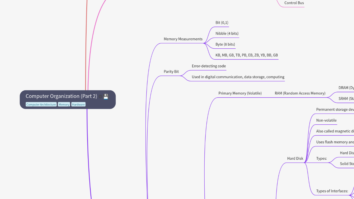This screenshot has width=354, height=199.
Task: Select the Computer Organization (Part 2) title
Action: coord(61,96)
